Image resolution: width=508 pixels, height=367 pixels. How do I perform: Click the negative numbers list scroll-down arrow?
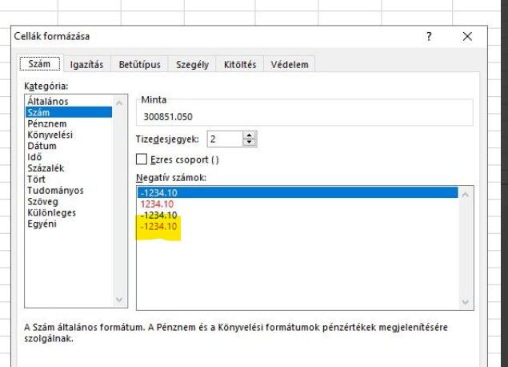pyautogui.click(x=466, y=302)
